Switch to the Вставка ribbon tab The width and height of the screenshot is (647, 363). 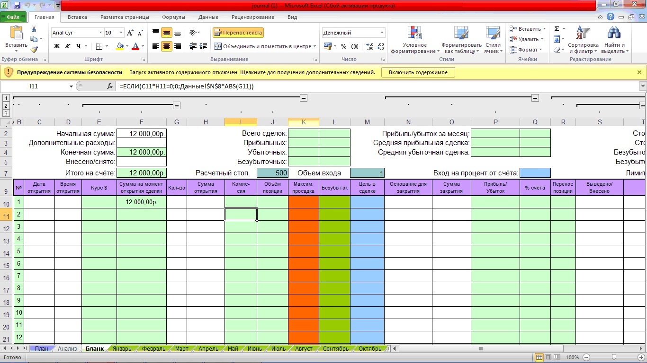point(77,17)
